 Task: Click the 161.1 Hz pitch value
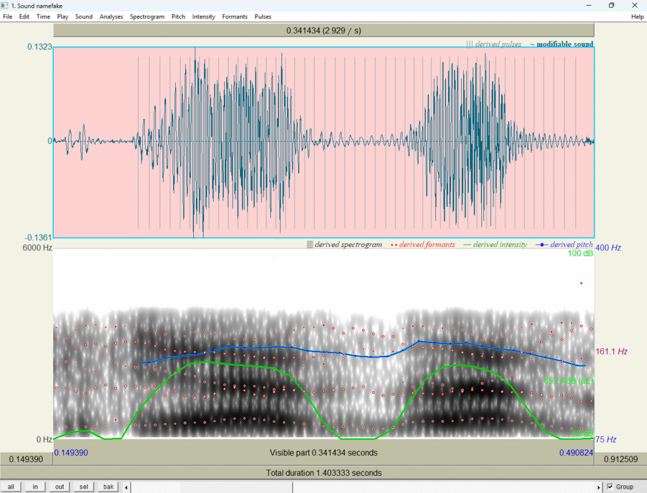click(x=612, y=351)
